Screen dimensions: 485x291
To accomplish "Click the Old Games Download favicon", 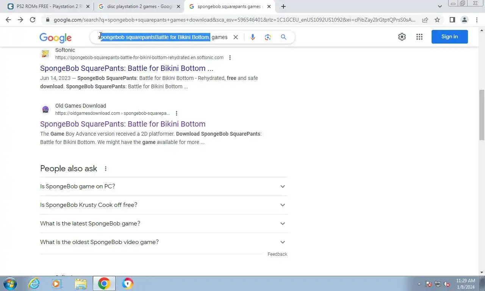I will pos(45,110).
